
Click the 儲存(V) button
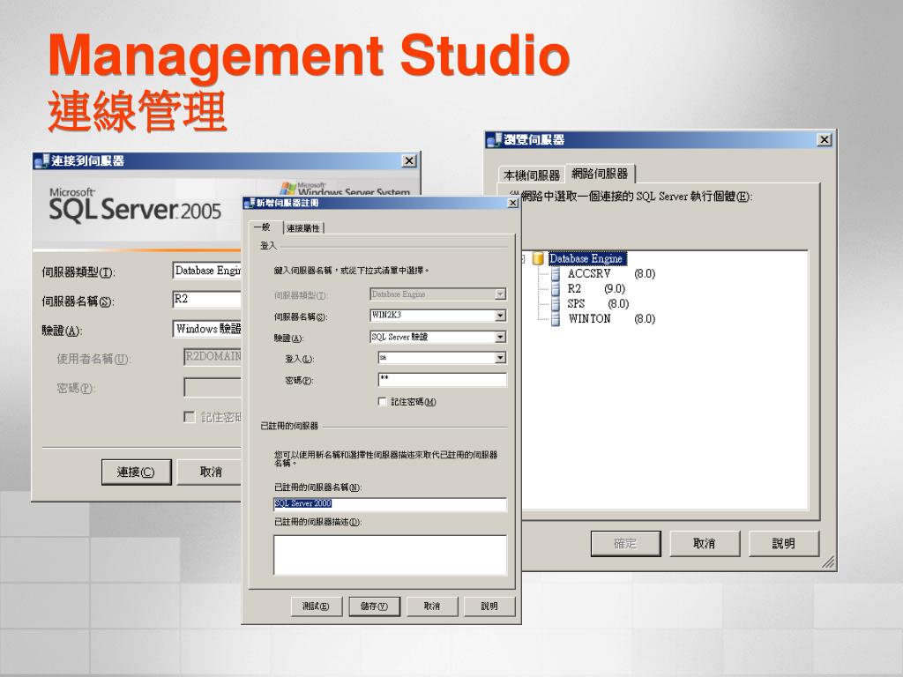[x=374, y=606]
